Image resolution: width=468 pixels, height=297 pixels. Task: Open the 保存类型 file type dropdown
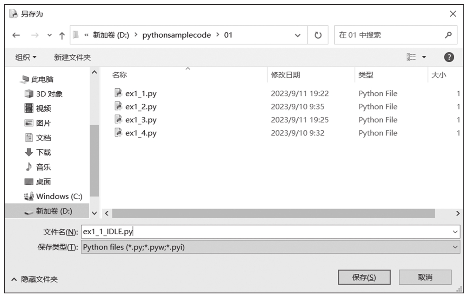tap(455, 247)
